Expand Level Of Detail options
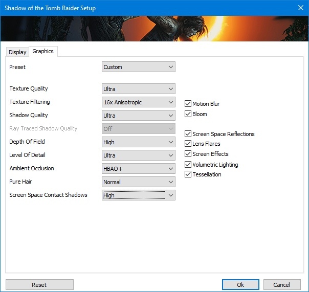 pos(139,155)
